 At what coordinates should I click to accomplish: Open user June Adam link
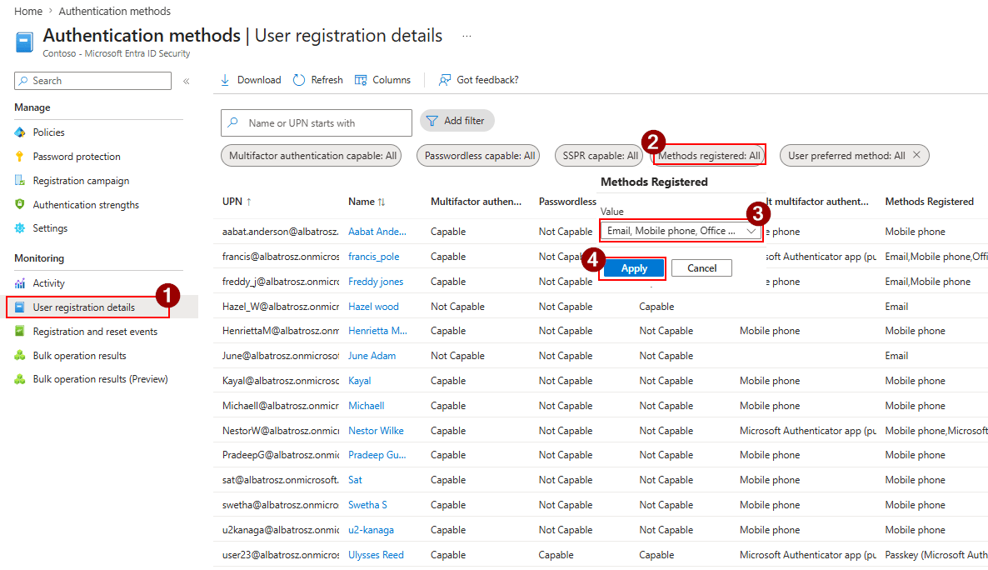372,356
